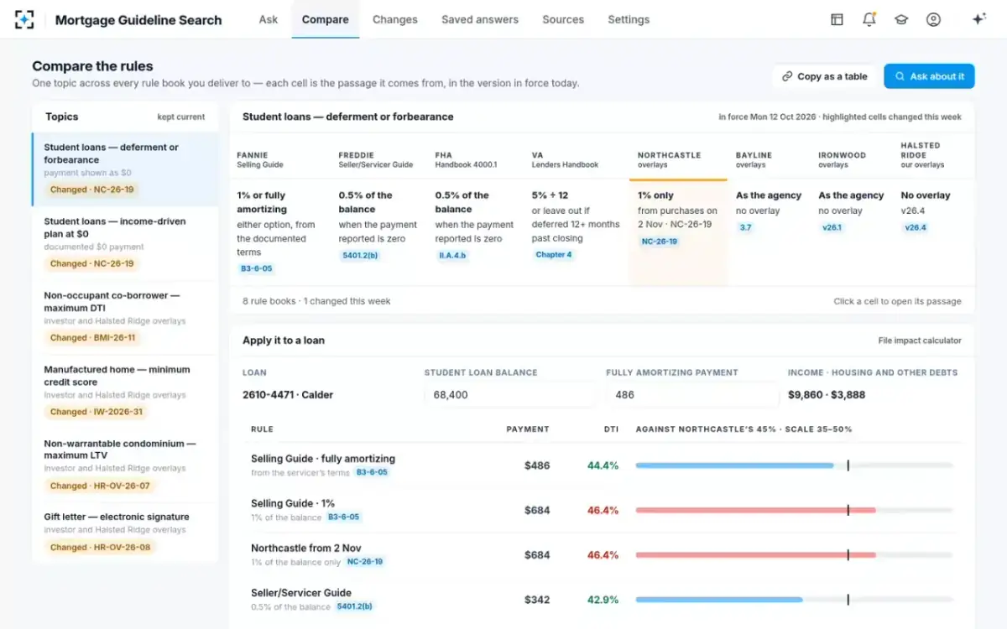
Task: Open the Settings tab
Action: click(x=629, y=19)
